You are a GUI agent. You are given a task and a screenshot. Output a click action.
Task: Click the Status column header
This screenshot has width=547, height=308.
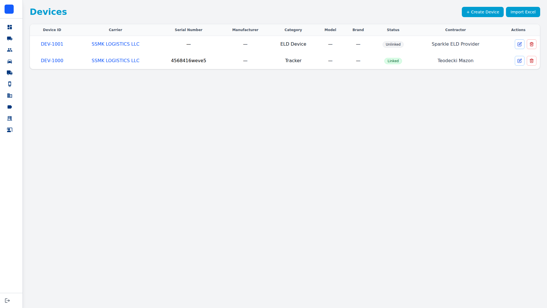pyautogui.click(x=393, y=30)
